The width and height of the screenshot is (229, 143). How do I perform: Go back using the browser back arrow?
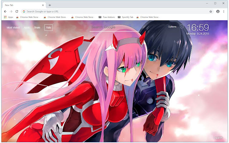pyautogui.click(x=5, y=11)
